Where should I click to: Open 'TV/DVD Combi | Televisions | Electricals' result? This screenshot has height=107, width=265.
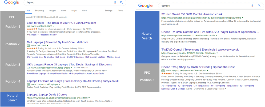click(x=200, y=50)
